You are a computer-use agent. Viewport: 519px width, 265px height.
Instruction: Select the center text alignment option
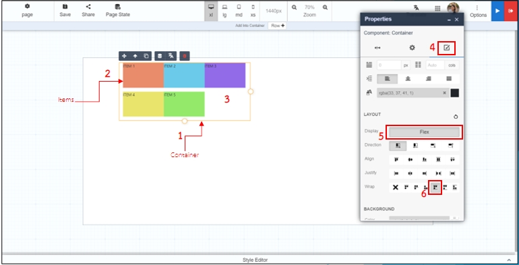coord(408,79)
